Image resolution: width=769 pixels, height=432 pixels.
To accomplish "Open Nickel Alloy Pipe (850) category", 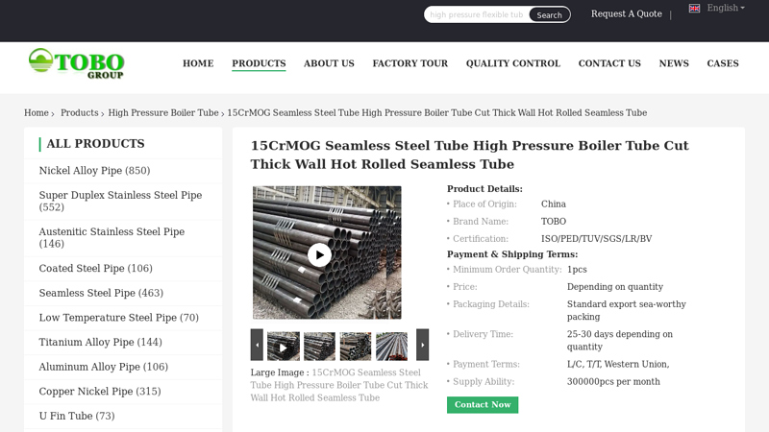I will tap(94, 171).
